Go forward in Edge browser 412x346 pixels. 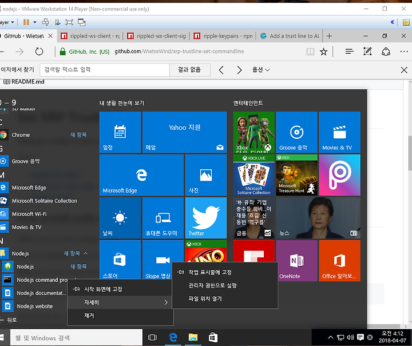[x=19, y=51]
